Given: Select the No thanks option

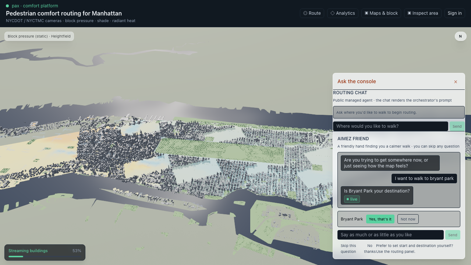Looking at the screenshot, I should click(x=370, y=248).
